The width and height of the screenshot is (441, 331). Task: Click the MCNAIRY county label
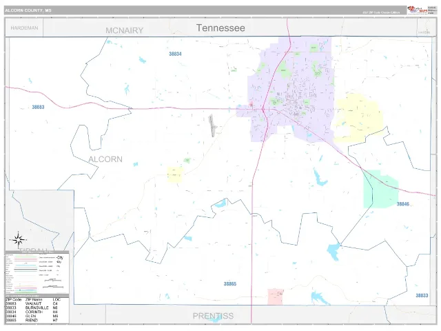click(125, 30)
